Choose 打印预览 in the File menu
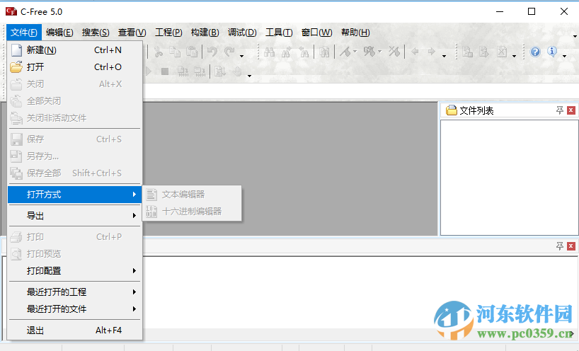Image resolution: width=579 pixels, height=351 pixels. coord(74,254)
